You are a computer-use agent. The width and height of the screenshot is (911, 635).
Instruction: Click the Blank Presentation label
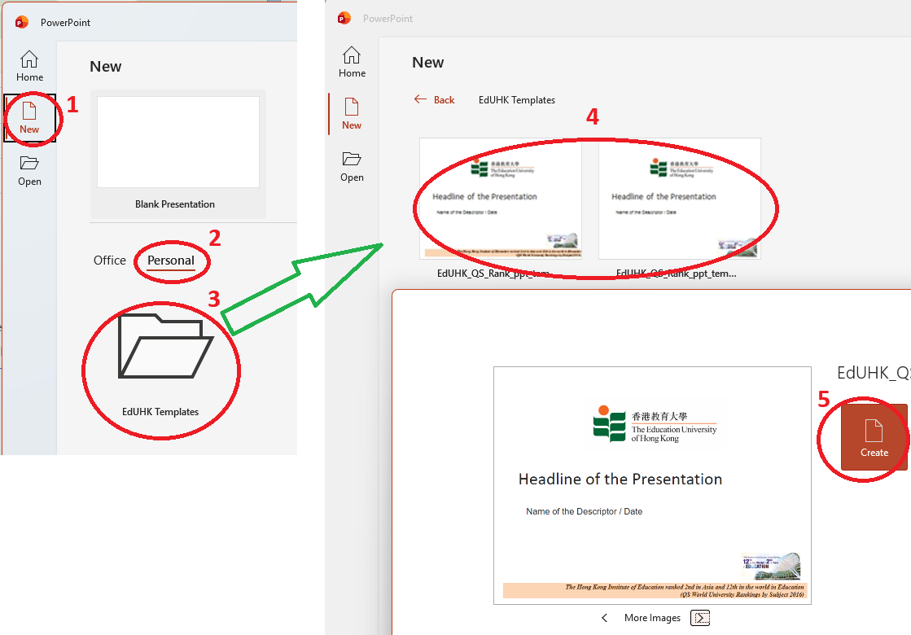[x=175, y=204]
